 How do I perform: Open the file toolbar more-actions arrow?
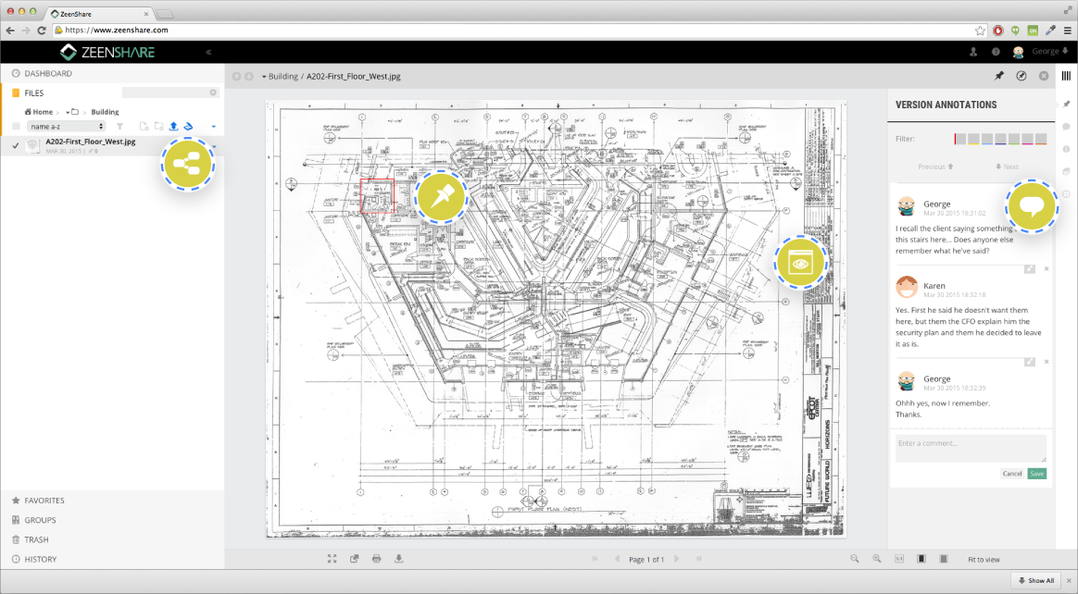(x=213, y=127)
